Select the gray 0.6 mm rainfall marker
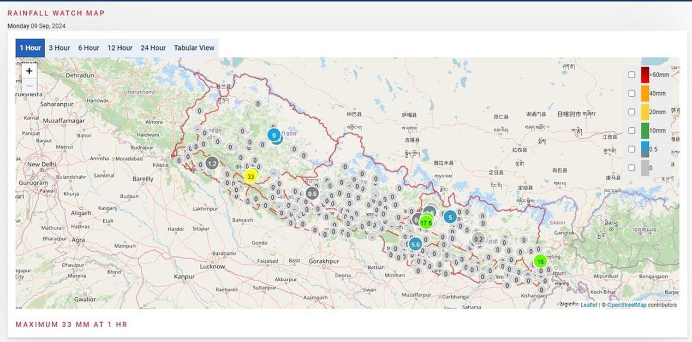Image resolution: width=692 pixels, height=342 pixels. click(312, 194)
